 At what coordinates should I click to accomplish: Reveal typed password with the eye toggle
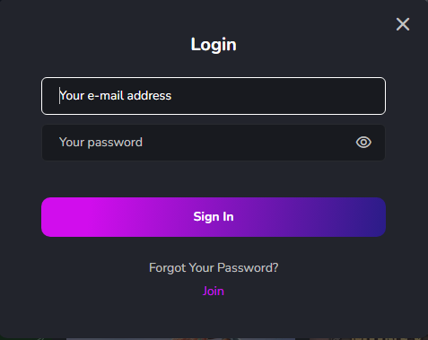pyautogui.click(x=363, y=143)
